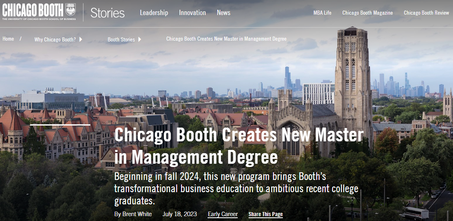Click the date July 18, 2023

pos(180,214)
